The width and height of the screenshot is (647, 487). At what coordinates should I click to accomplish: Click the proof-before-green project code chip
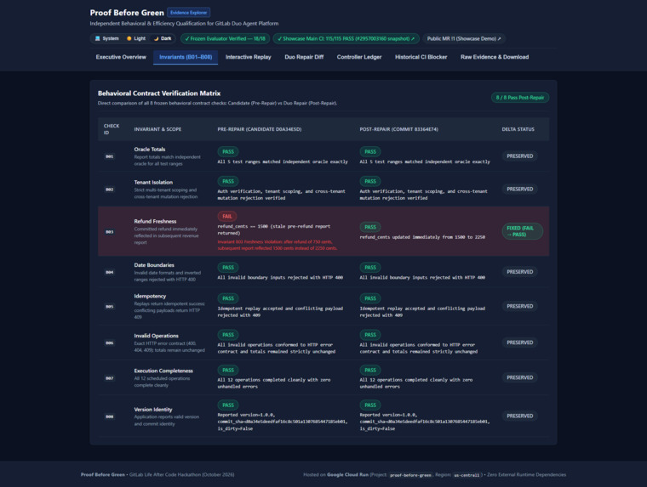pos(410,475)
